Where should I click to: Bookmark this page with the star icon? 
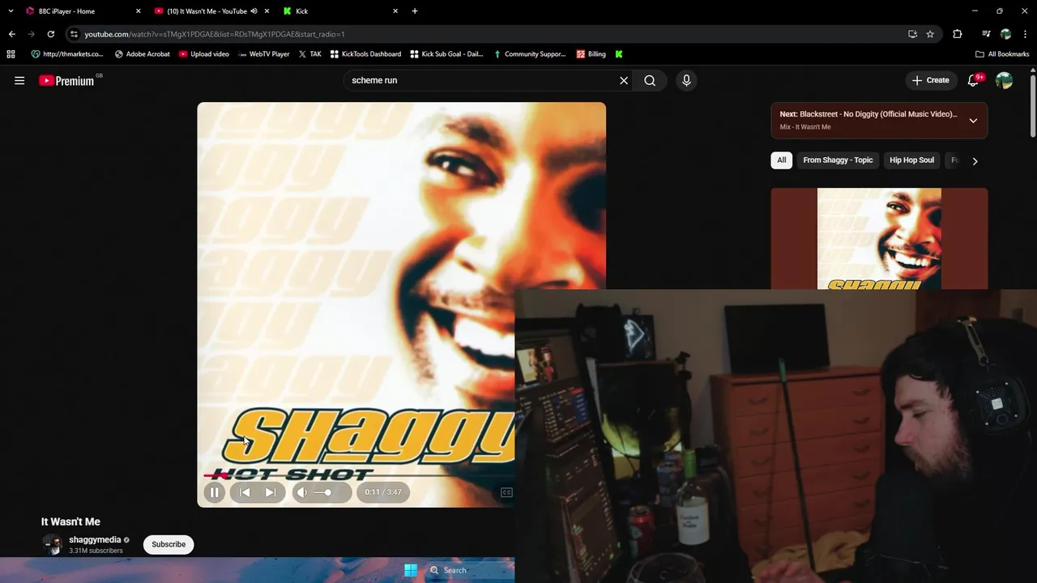click(930, 34)
